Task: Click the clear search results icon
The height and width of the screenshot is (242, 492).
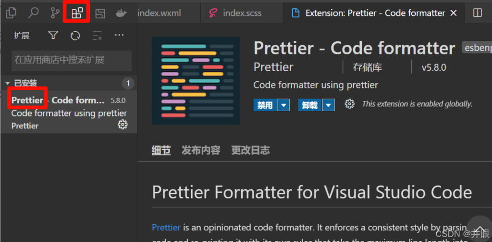Action: [97, 36]
